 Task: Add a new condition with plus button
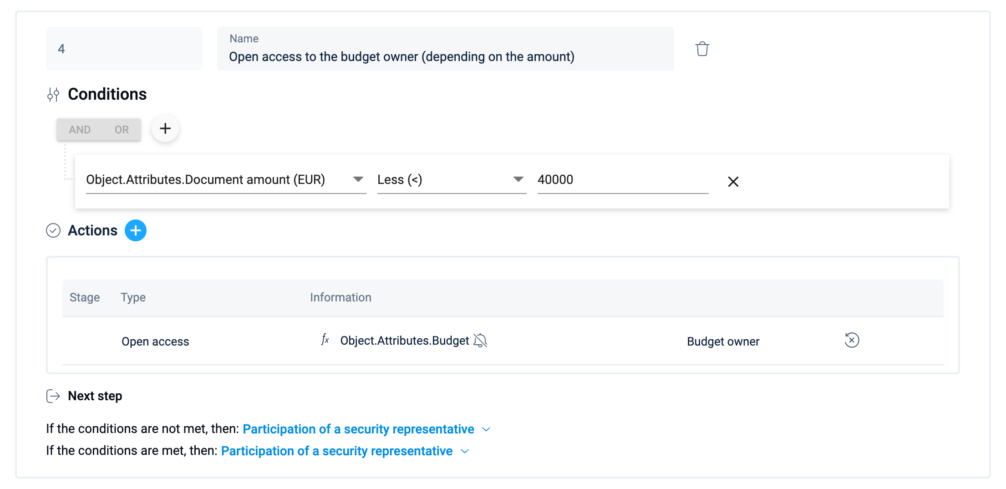pos(165,129)
